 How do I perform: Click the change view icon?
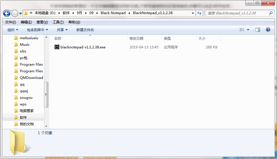click(x=242, y=30)
